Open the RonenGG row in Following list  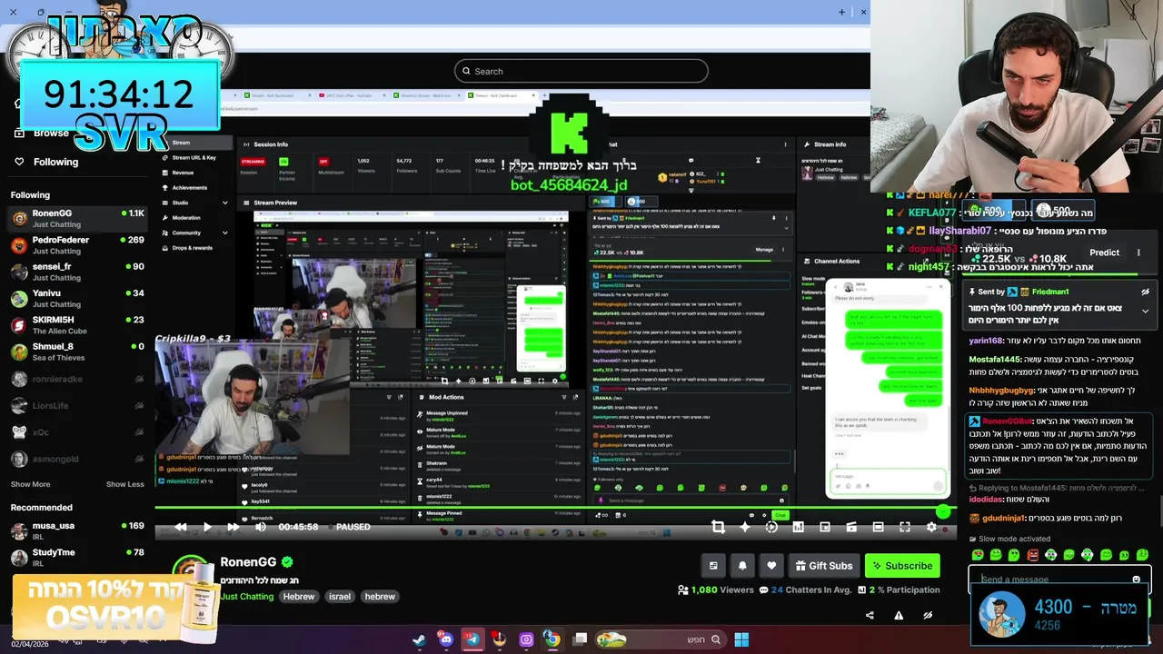point(77,218)
